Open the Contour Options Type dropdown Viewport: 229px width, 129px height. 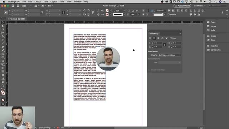pos(170,62)
